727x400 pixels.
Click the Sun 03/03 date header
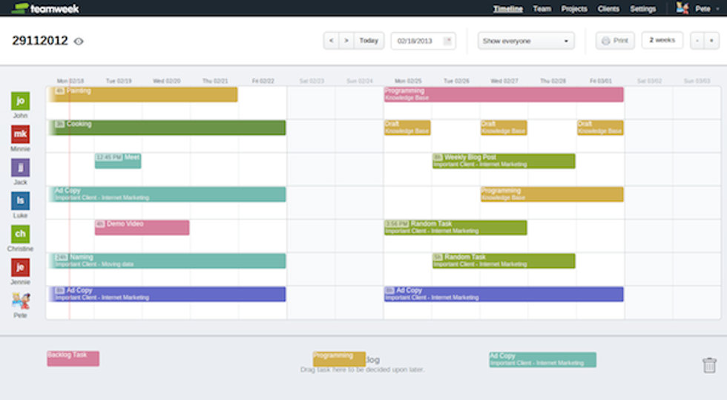[697, 81]
